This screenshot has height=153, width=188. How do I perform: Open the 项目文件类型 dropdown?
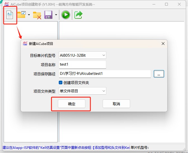83,91
